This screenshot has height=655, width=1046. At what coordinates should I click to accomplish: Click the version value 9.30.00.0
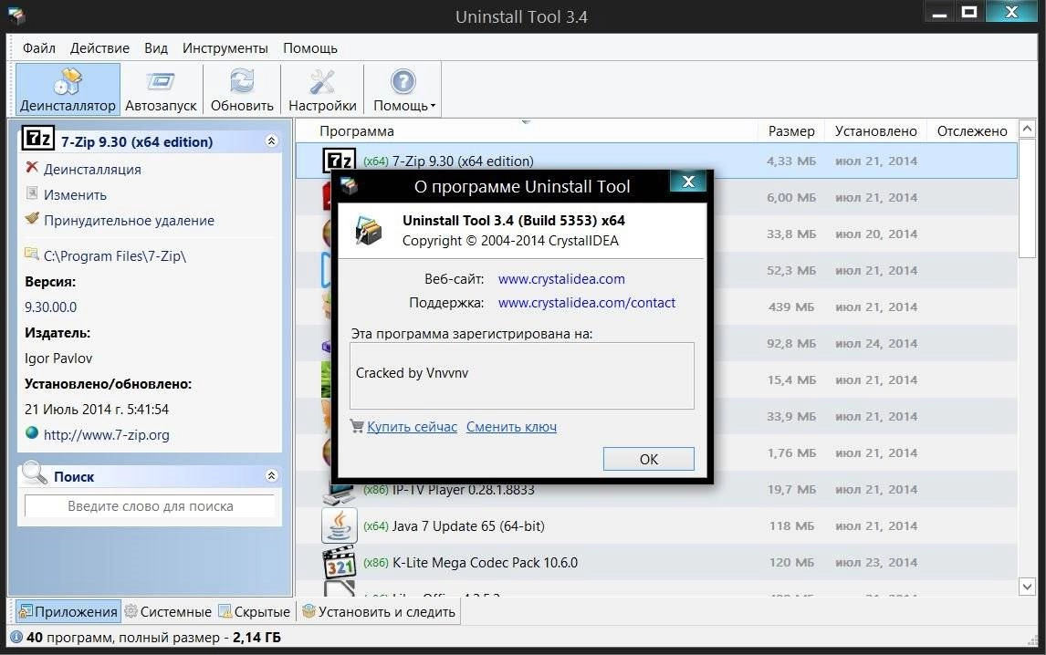pos(51,307)
